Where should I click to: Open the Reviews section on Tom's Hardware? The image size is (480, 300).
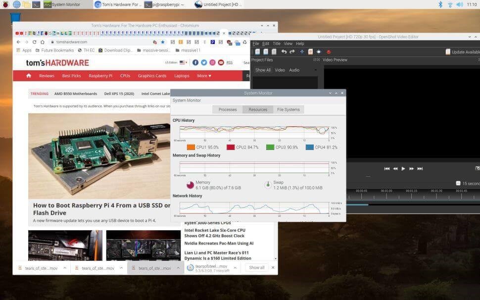pyautogui.click(x=47, y=76)
